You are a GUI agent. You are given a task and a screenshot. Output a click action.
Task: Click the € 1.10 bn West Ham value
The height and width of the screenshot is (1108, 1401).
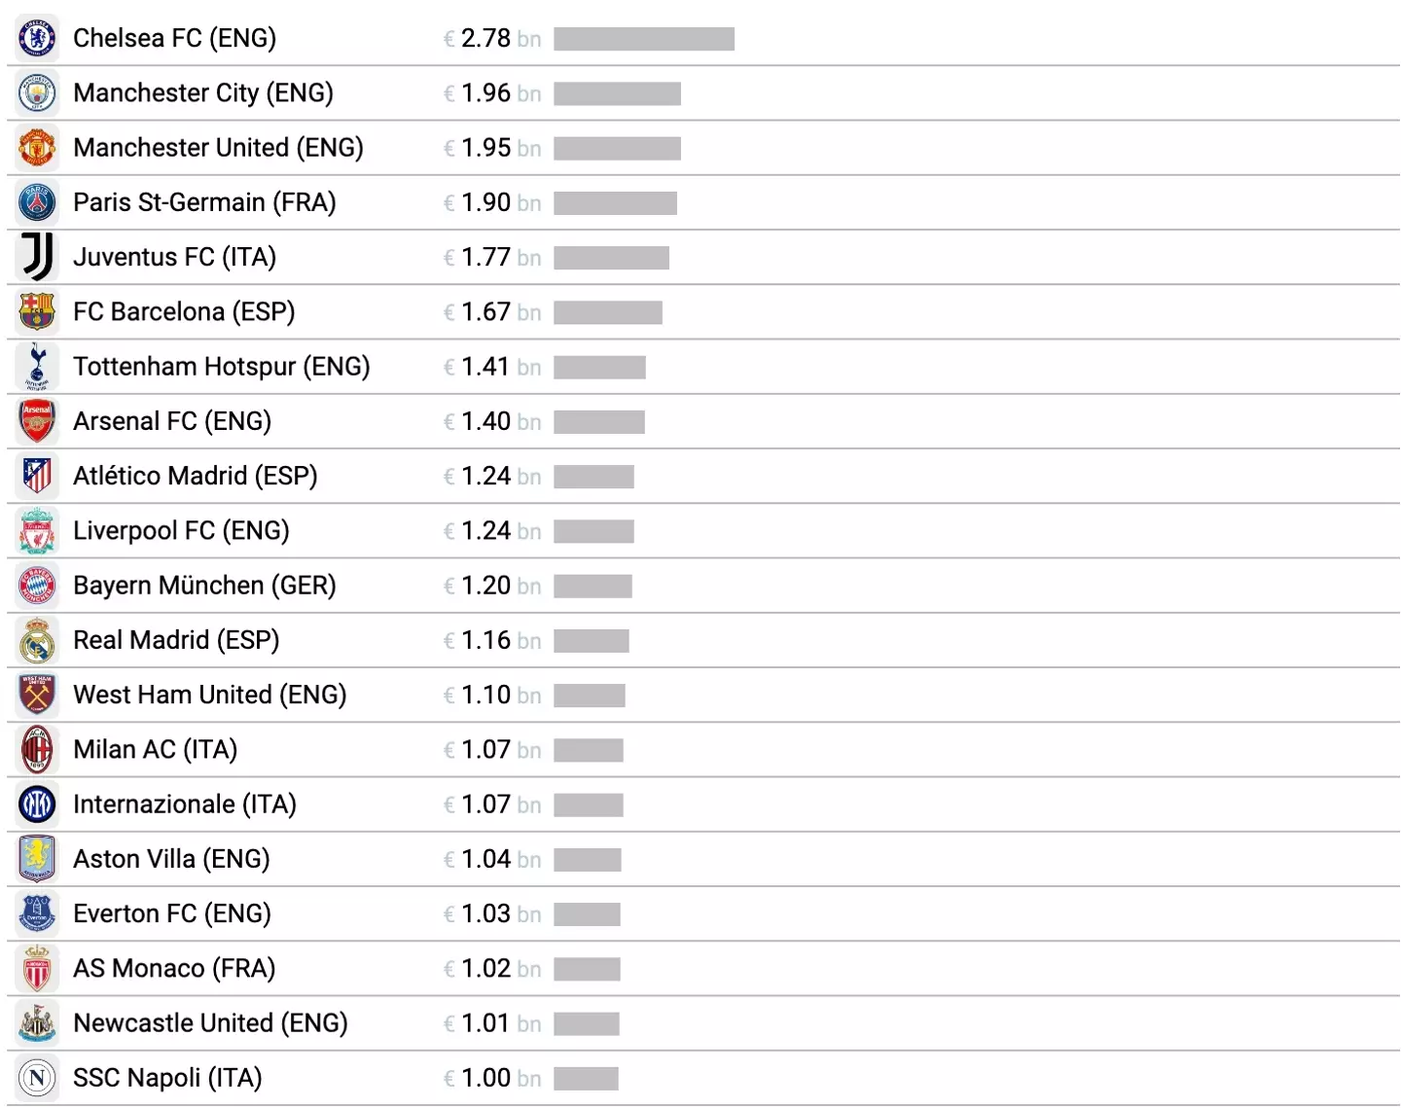pos(491,696)
